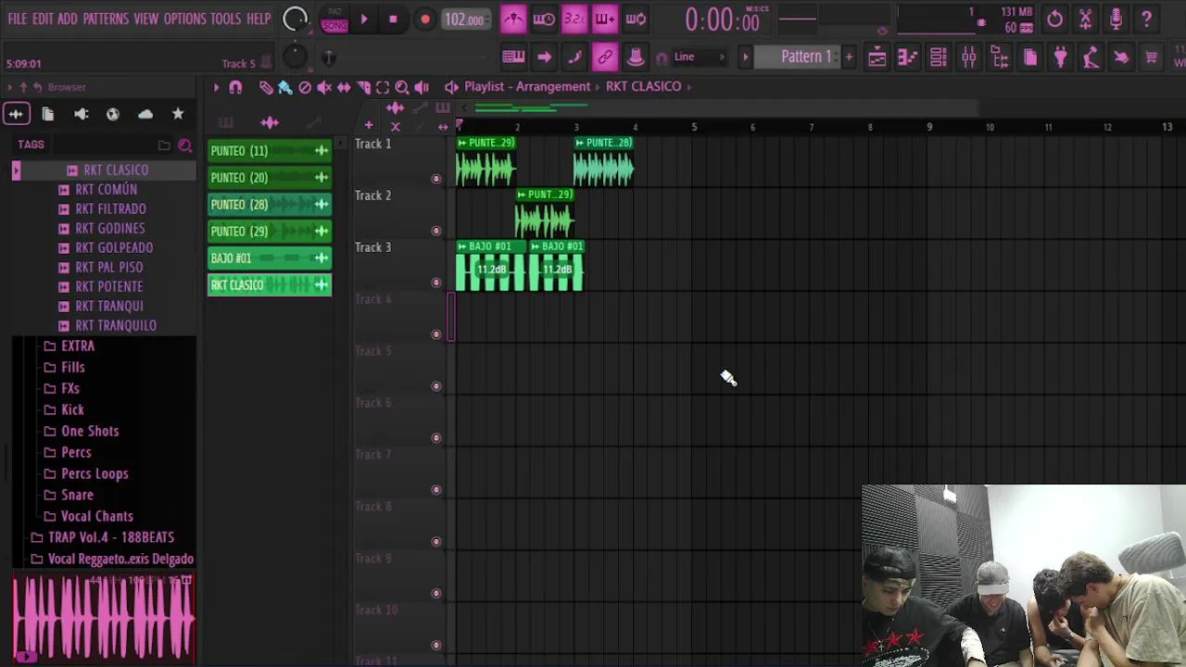Select the RKT TRANQUILO sample

pyautogui.click(x=116, y=325)
